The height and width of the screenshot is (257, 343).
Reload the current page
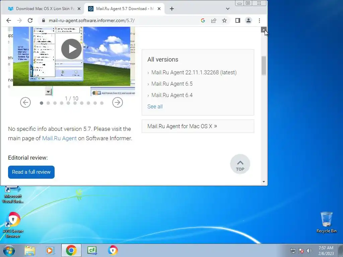(30, 20)
